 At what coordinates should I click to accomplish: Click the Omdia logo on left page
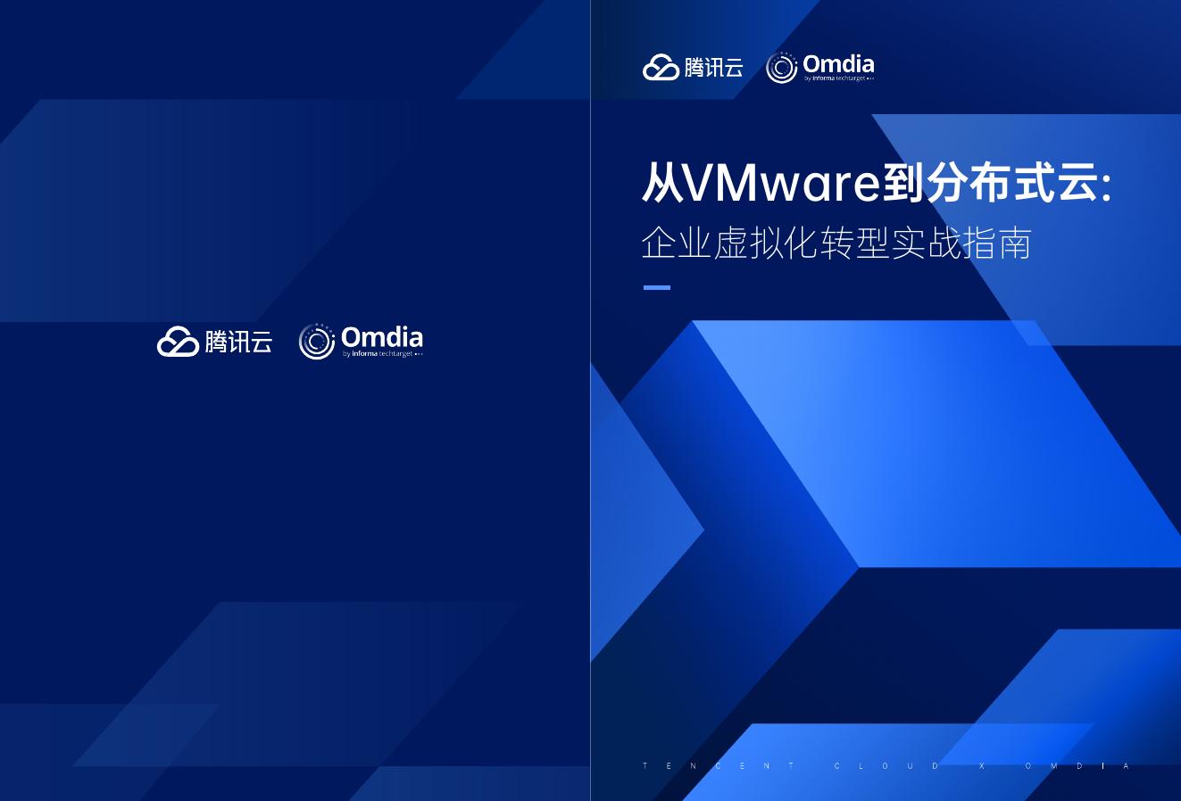coord(361,341)
